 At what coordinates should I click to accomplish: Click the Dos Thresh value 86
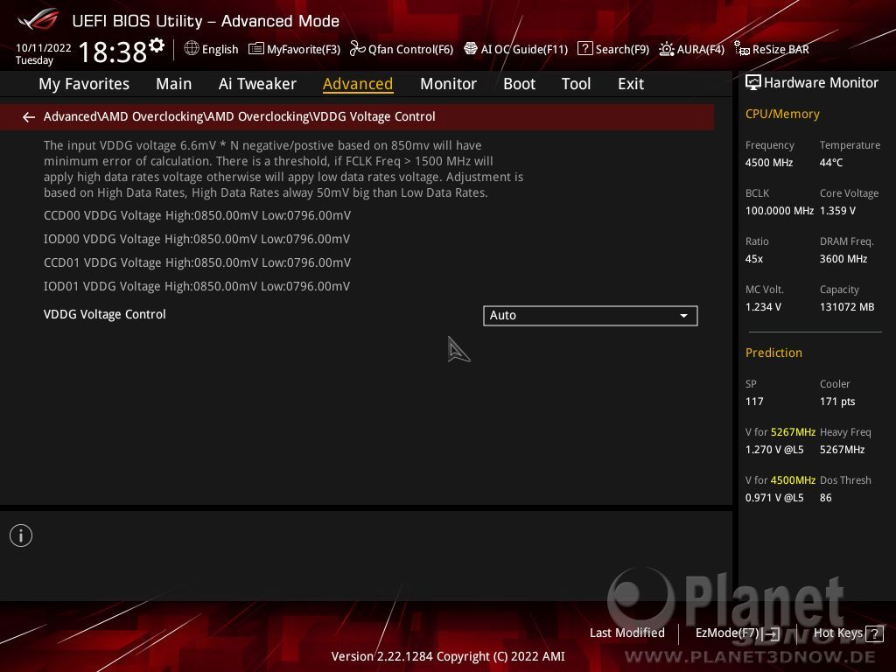coord(825,498)
